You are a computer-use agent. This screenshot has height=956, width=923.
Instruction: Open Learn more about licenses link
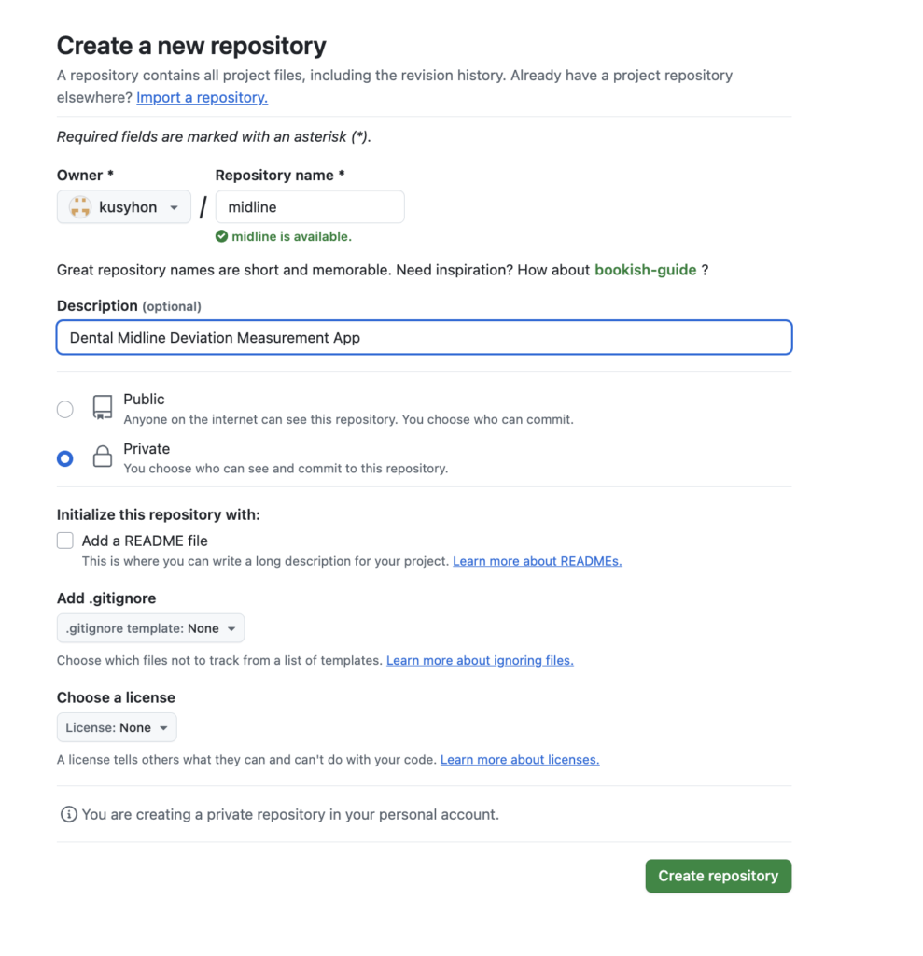(x=519, y=760)
